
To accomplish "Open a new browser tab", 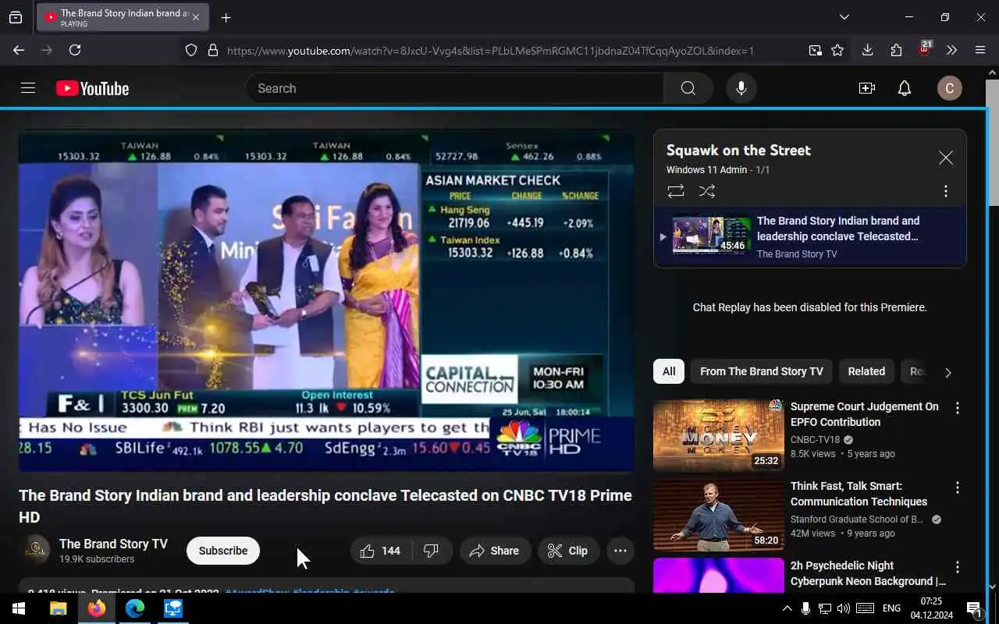I will point(226,17).
